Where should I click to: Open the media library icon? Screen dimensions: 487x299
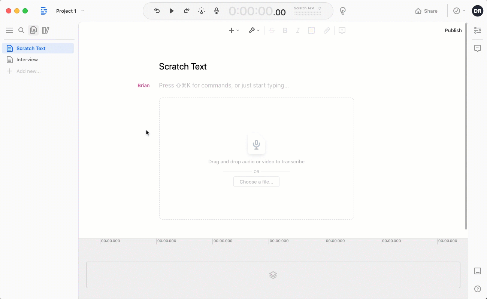pyautogui.click(x=45, y=30)
